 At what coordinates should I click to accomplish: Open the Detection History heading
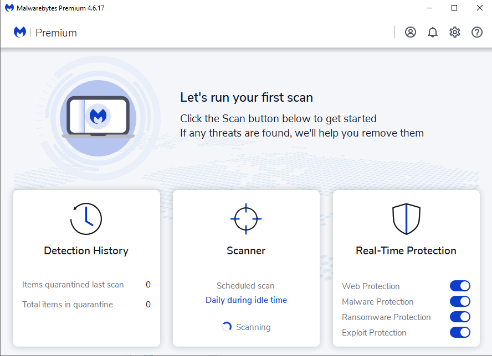[86, 250]
